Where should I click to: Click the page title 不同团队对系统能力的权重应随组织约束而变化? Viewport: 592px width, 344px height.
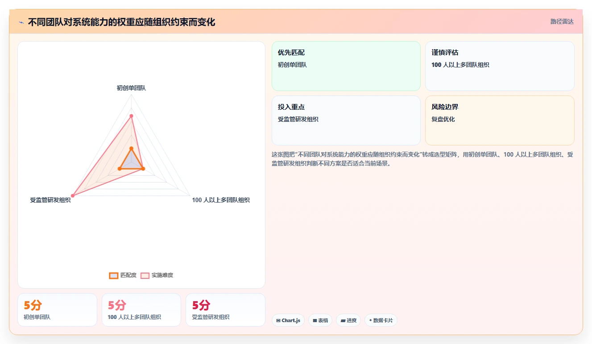(x=121, y=22)
